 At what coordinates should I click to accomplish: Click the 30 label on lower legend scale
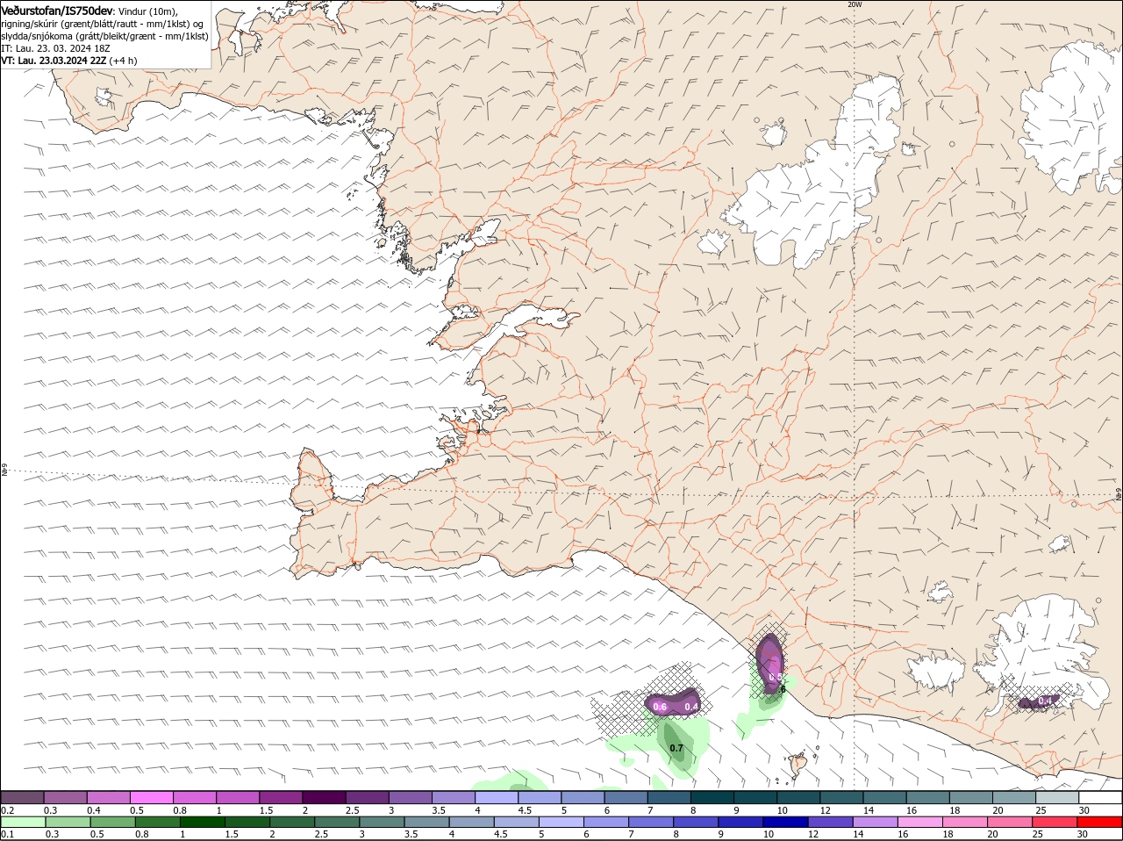point(1083,834)
